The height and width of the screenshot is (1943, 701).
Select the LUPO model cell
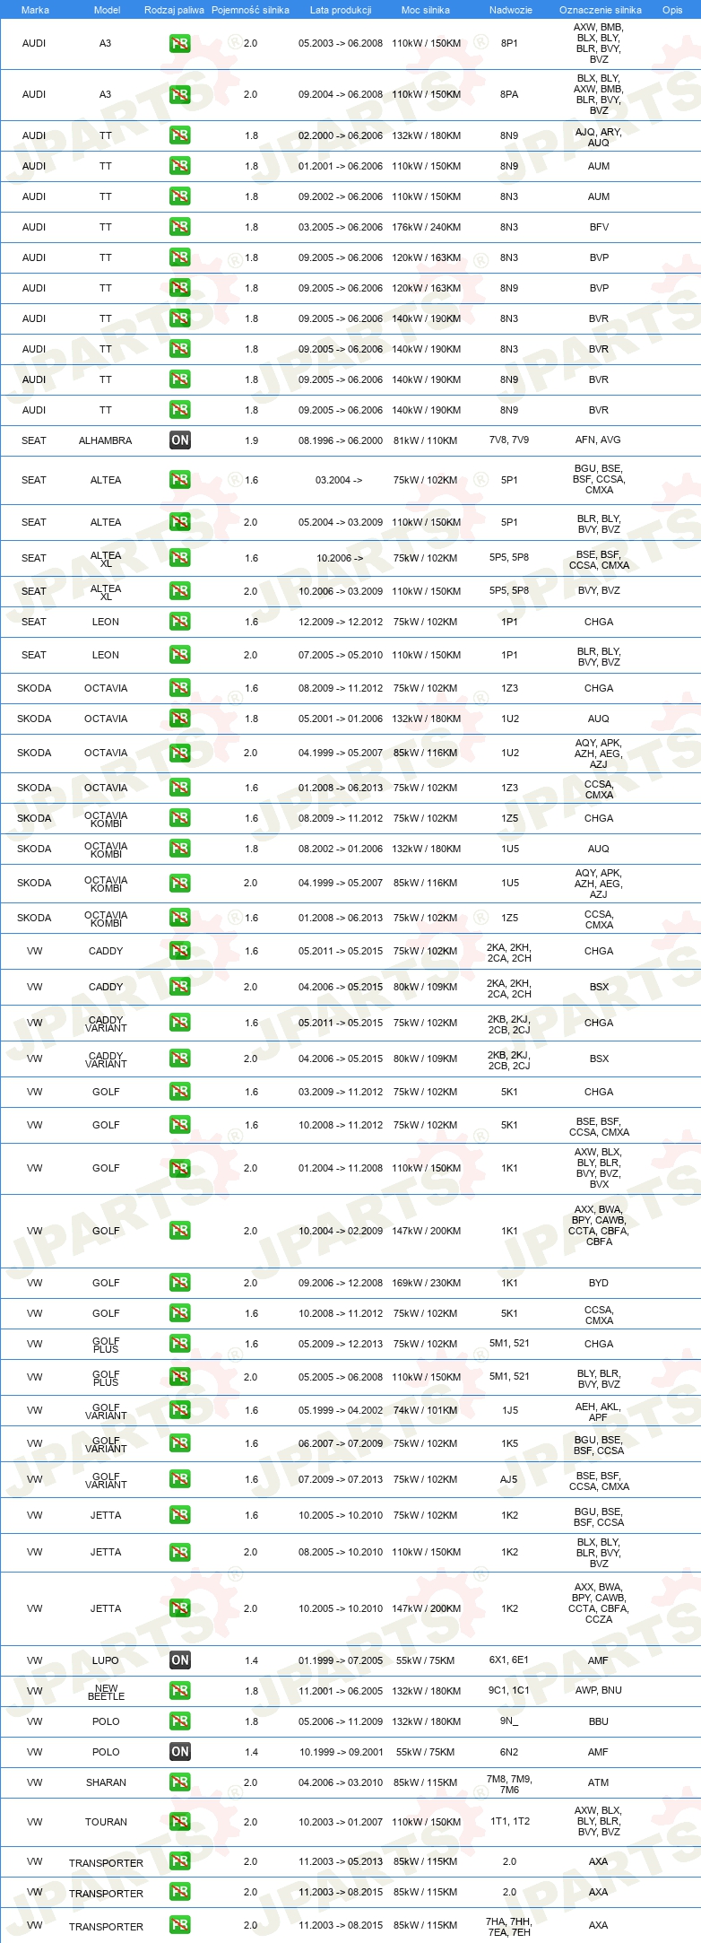(105, 1660)
